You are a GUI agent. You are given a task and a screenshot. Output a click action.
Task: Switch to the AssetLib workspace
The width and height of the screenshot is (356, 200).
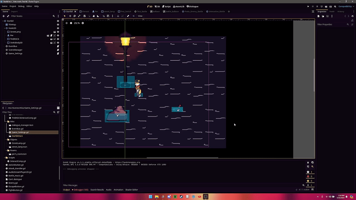click(x=178, y=6)
